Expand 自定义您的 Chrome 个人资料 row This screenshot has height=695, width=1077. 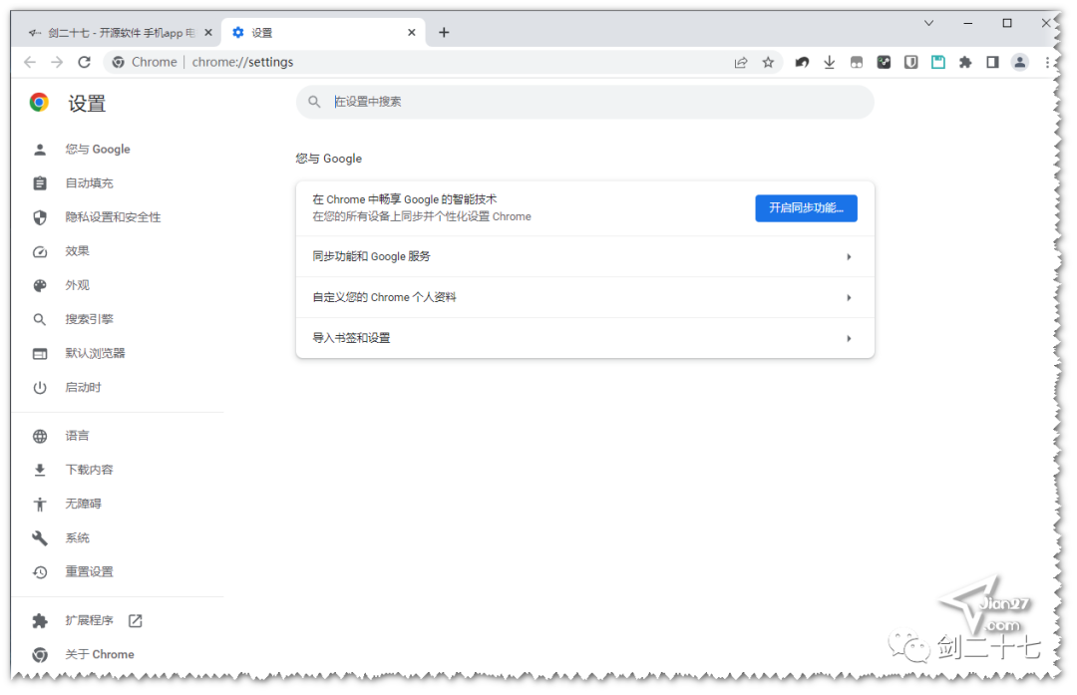click(x=585, y=297)
